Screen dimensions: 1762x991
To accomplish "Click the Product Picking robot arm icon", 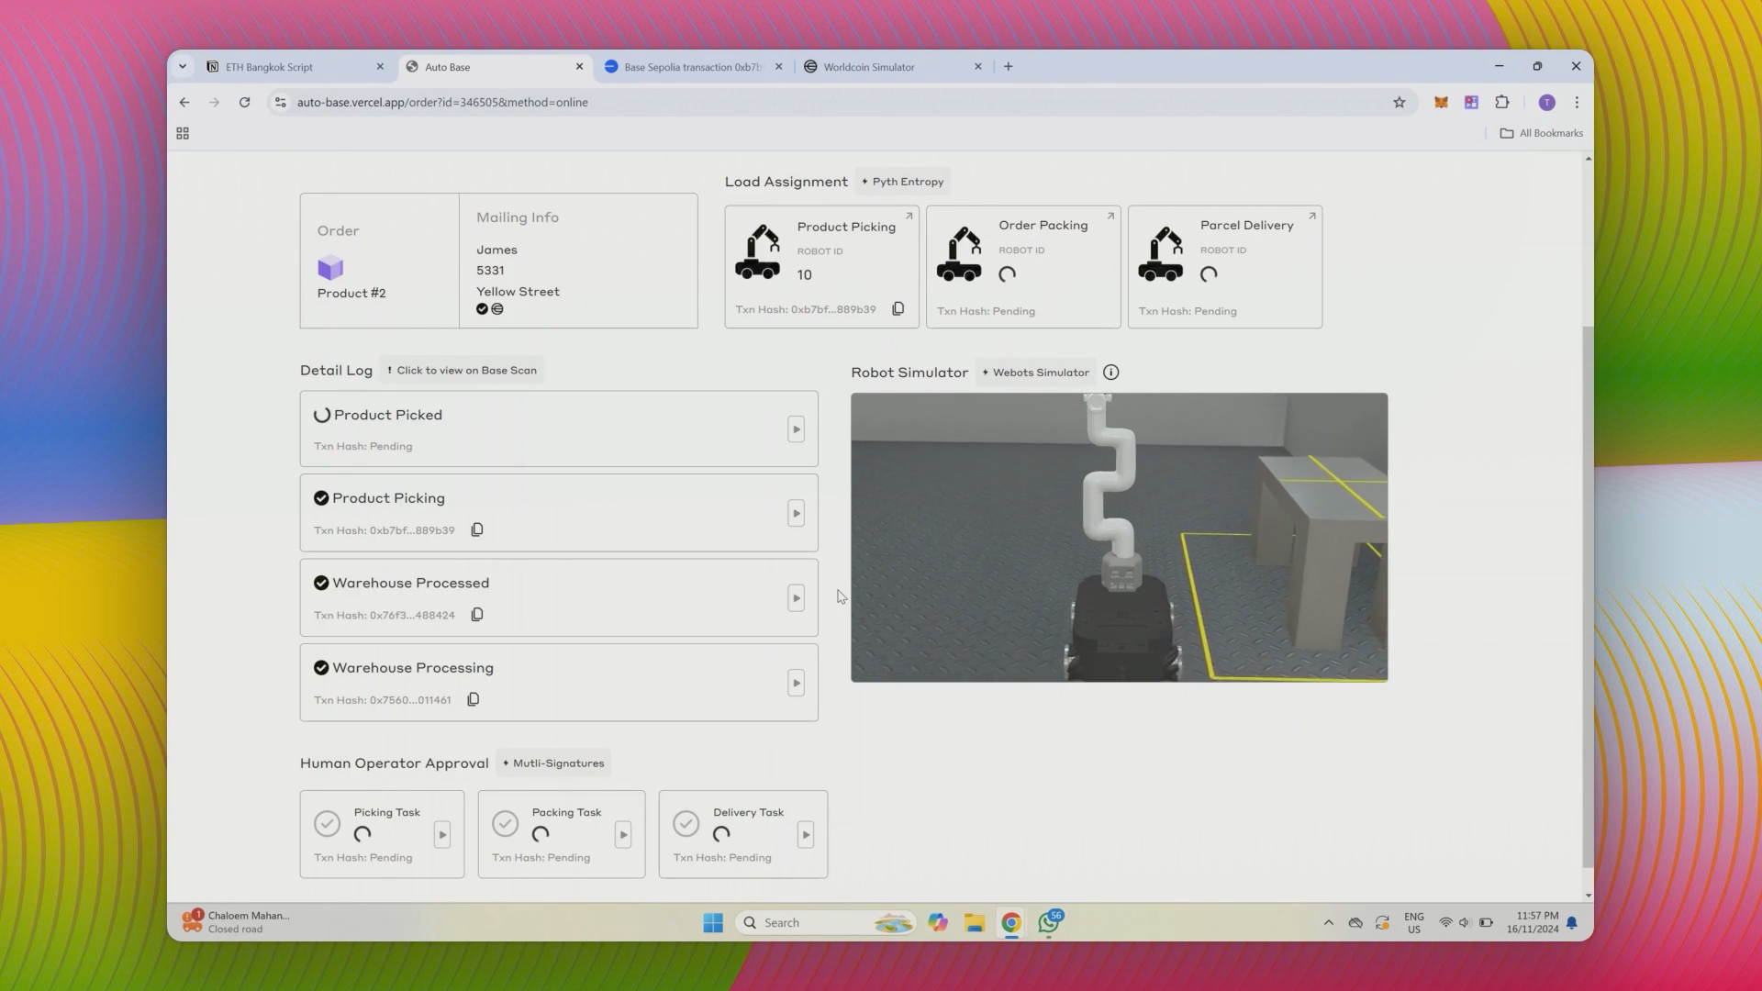I will point(758,252).
